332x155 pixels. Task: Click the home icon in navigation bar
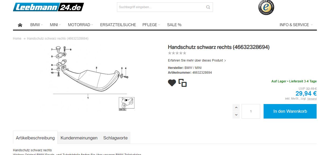point(20,25)
